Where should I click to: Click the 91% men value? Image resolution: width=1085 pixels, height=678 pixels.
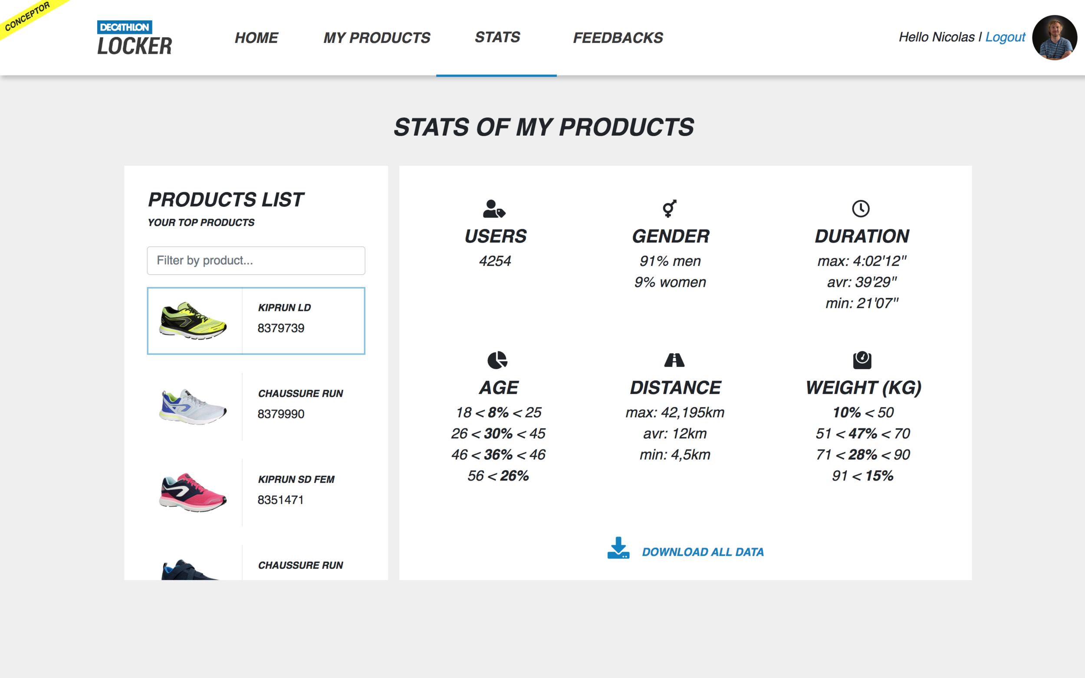(x=670, y=261)
